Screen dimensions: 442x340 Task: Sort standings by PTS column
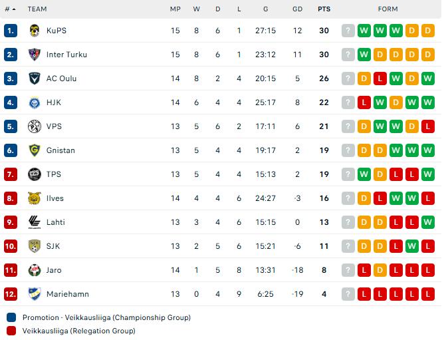[324, 9]
